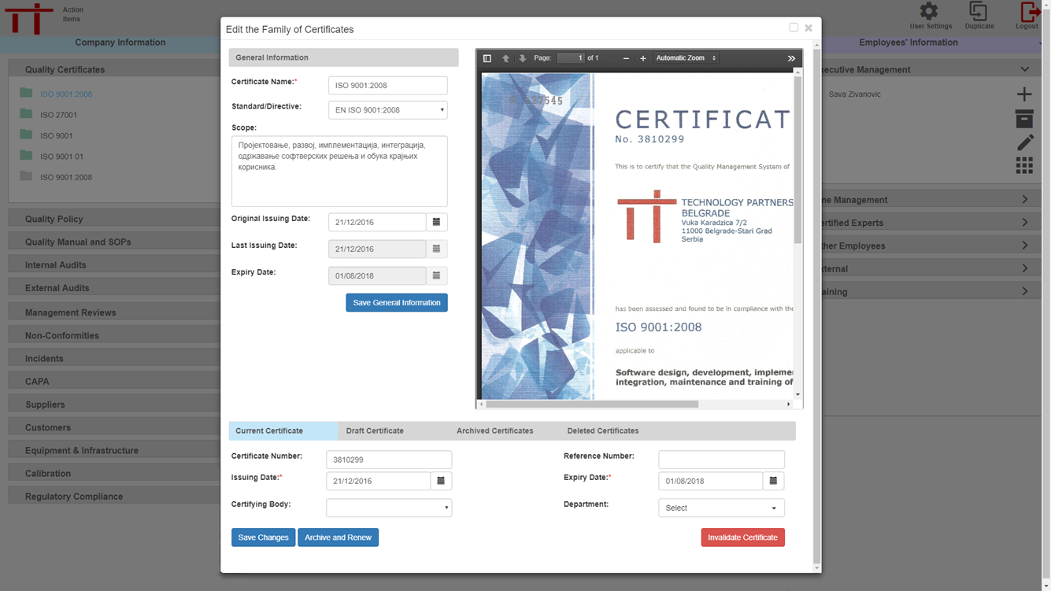This screenshot has height=591, width=1051.
Task: Click the Save General Information button
Action: tap(396, 303)
